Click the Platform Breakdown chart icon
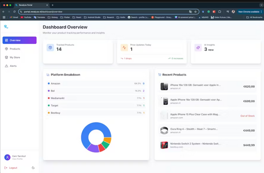Image resolution: width=264 pixels, height=173 pixels. (48, 75)
